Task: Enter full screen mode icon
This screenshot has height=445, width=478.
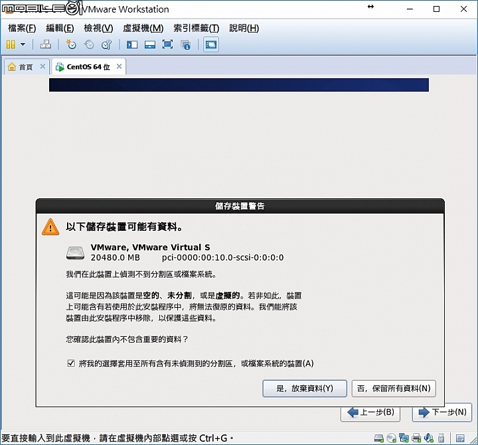Action: tap(168, 44)
